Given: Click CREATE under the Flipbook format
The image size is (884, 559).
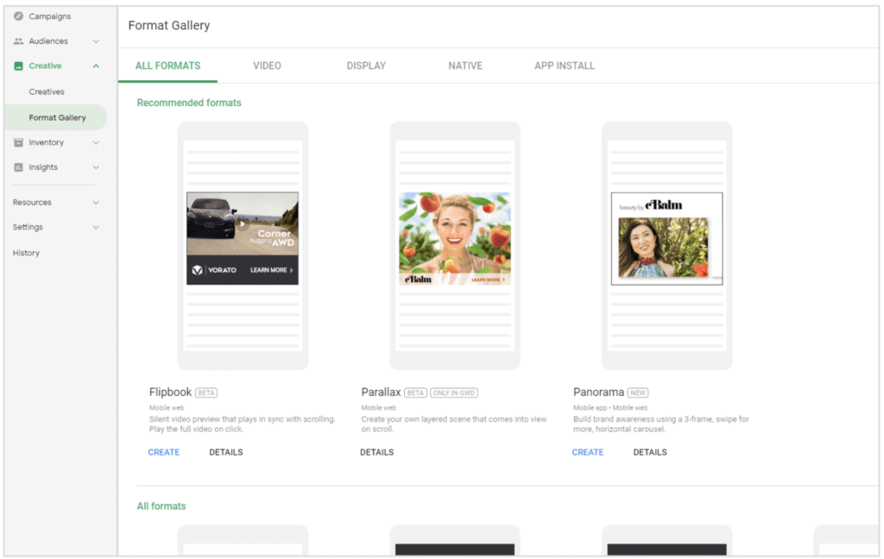Looking at the screenshot, I should tap(163, 451).
